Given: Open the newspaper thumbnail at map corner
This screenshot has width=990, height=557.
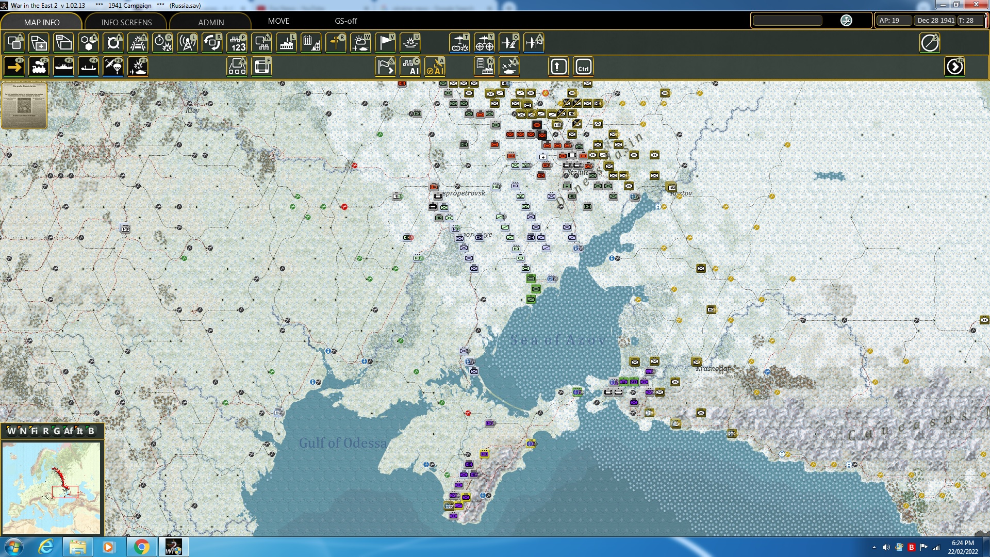Looking at the screenshot, I should tap(24, 105).
